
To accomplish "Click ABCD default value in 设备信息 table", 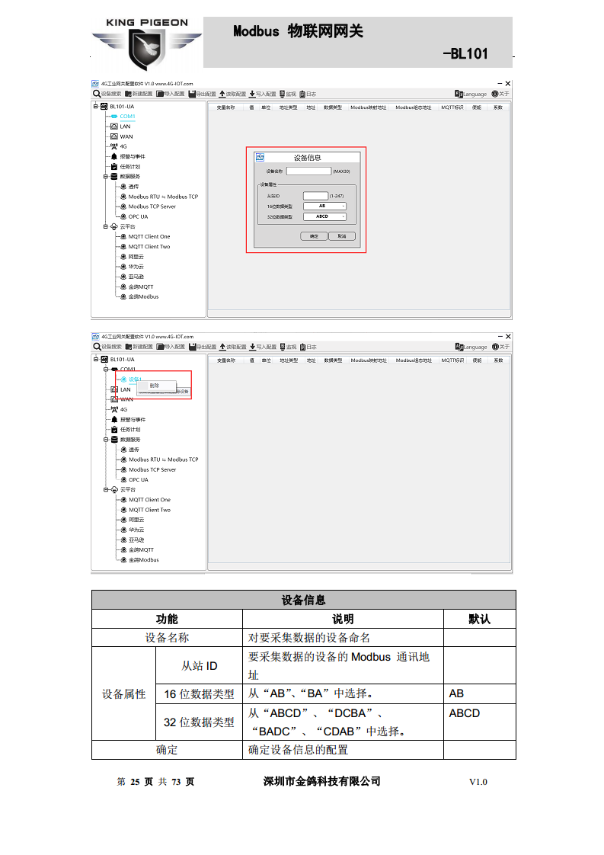I will click(465, 713).
